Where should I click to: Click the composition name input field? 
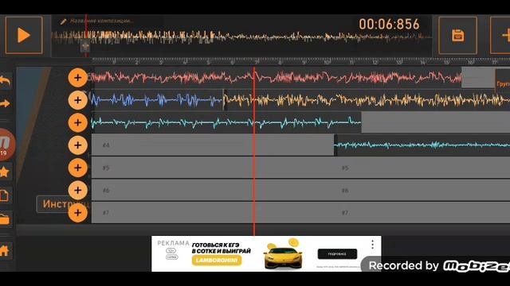pyautogui.click(x=101, y=21)
